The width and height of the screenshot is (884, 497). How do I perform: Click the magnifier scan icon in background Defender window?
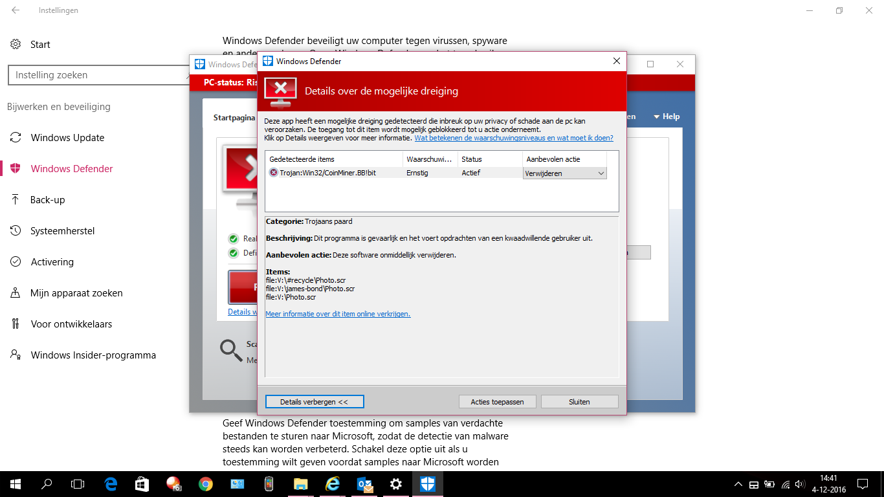pyautogui.click(x=231, y=349)
